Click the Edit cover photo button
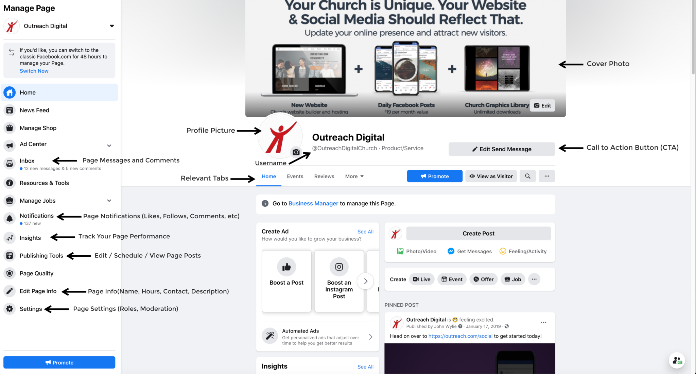Screen dimensions: 696x374 pyautogui.click(x=542, y=105)
